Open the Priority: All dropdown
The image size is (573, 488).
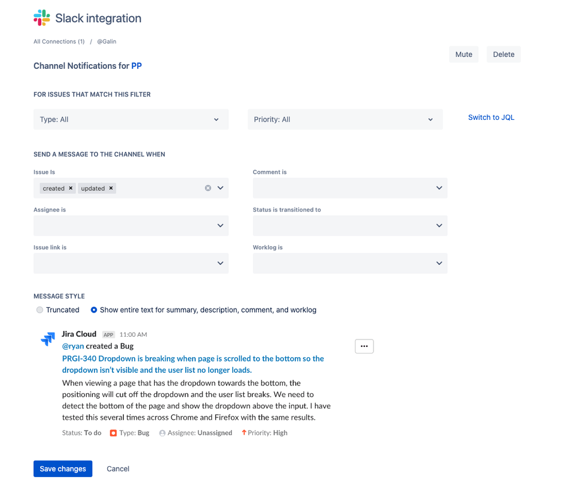tap(345, 119)
